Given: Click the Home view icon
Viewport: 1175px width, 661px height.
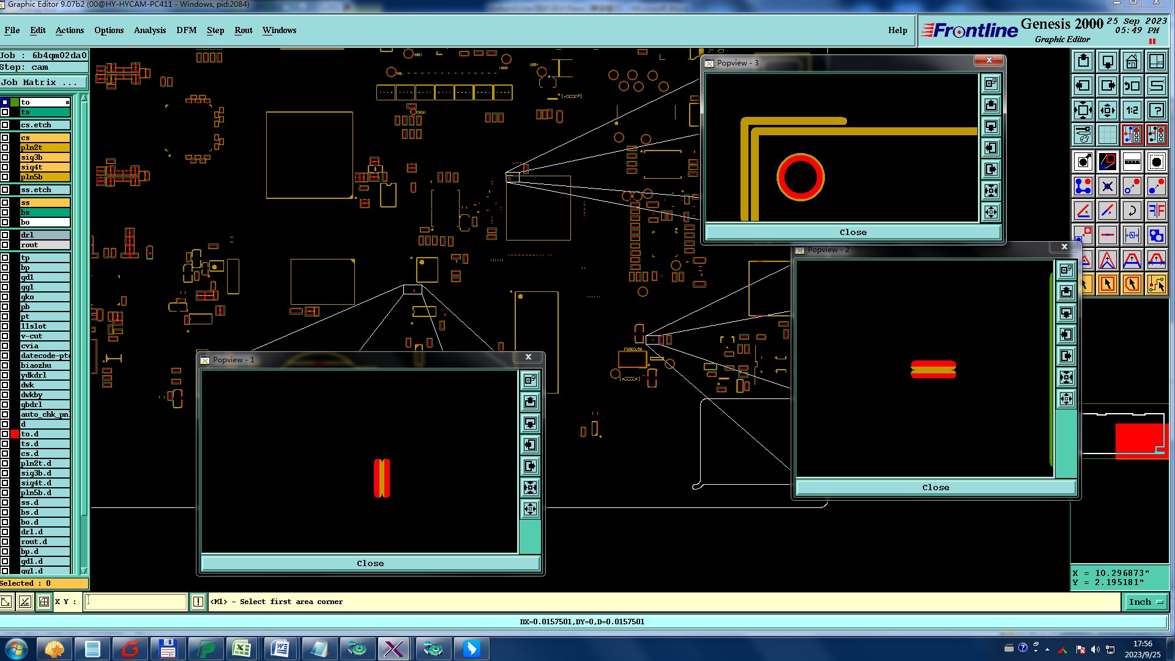Looking at the screenshot, I should [x=1132, y=62].
